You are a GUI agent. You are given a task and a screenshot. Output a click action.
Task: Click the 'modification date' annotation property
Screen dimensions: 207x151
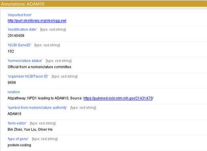pyautogui.click(x=22, y=29)
